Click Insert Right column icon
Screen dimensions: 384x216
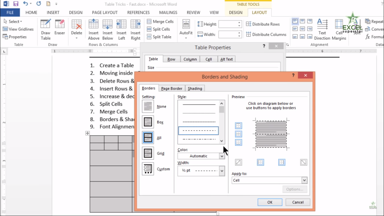coord(135,30)
